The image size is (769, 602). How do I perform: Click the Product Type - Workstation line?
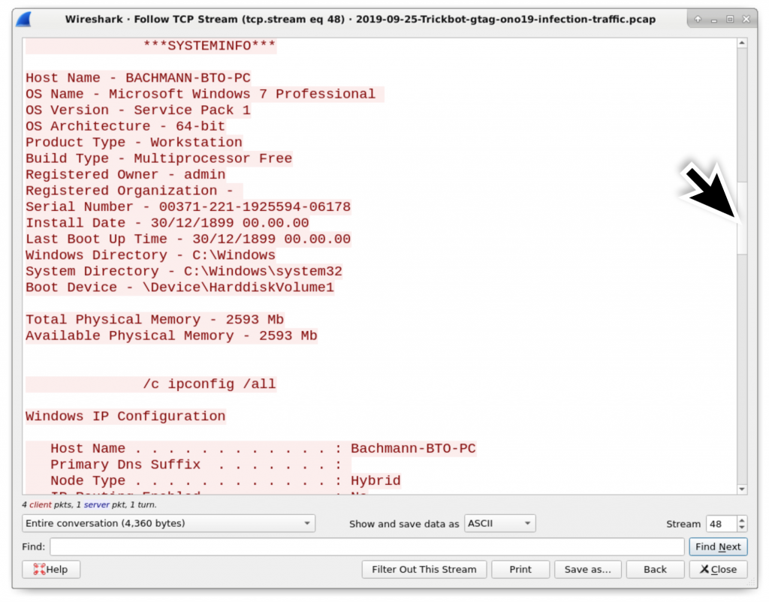(134, 143)
